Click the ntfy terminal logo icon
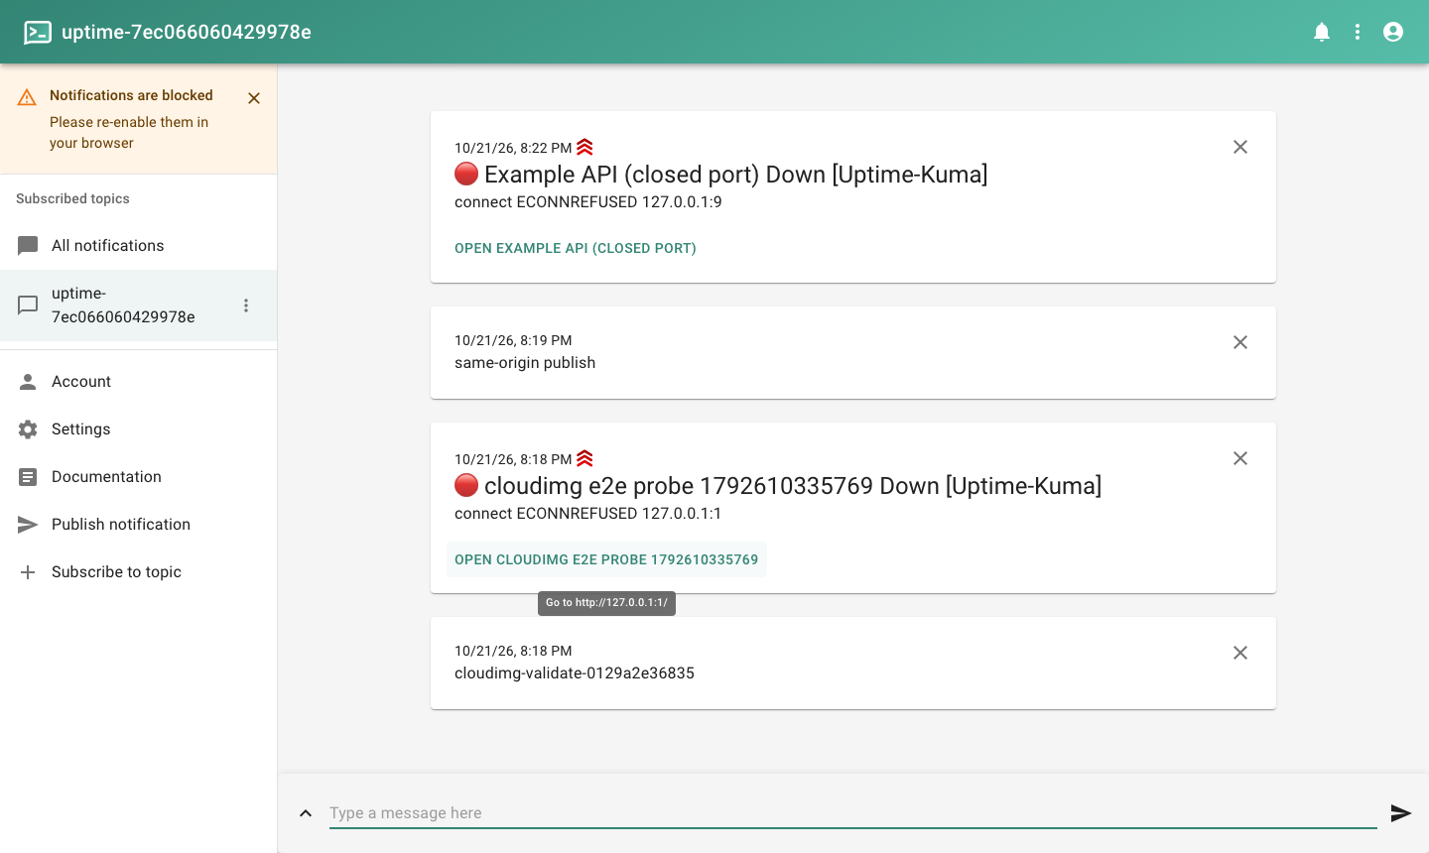1429x853 pixels. (38, 33)
